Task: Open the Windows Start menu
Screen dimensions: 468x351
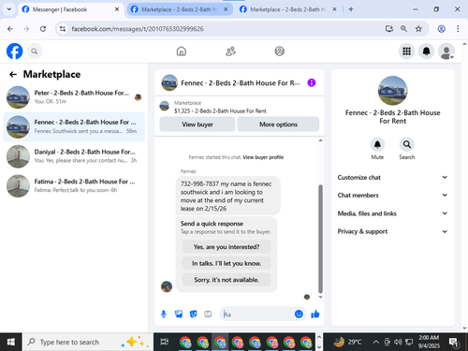Action: pyautogui.click(x=11, y=343)
